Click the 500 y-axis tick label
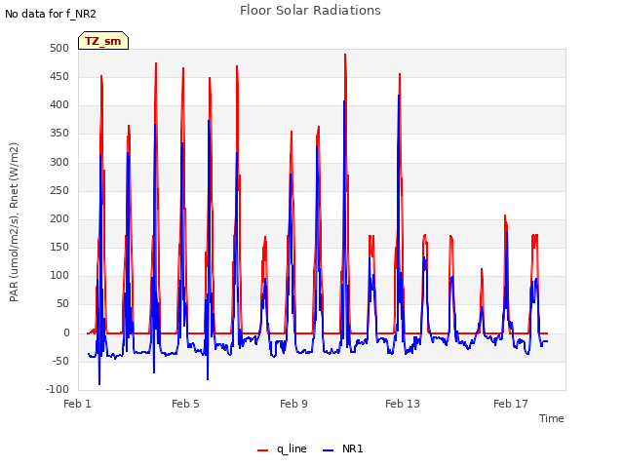624x468 pixels. (59, 48)
